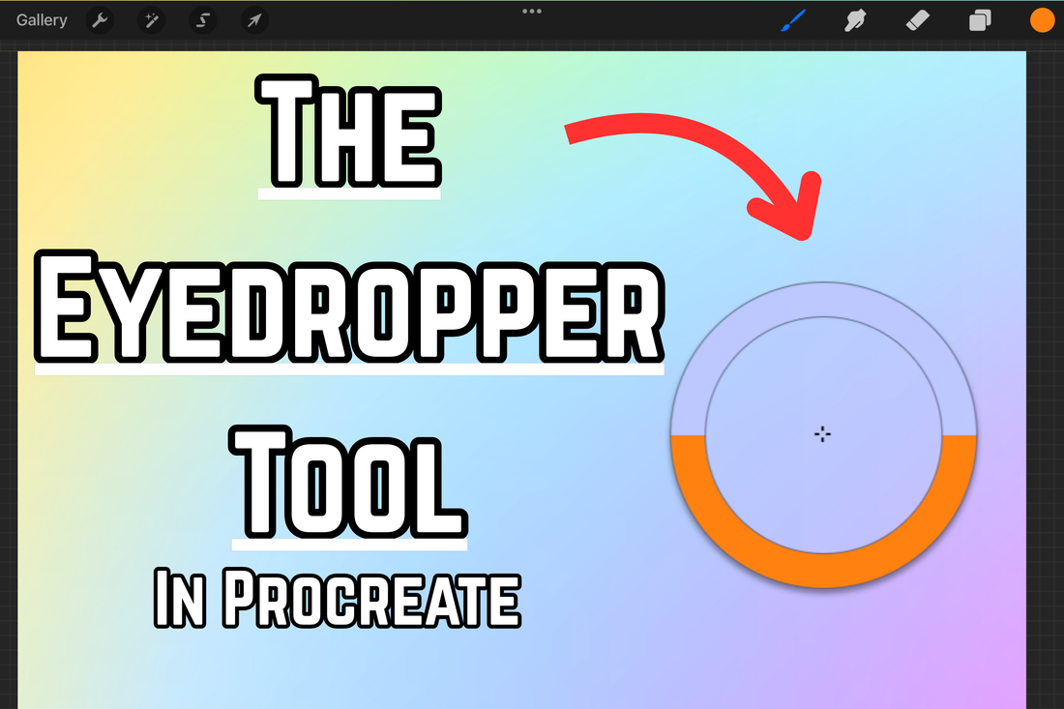Open the Actions wrench menu
Viewport: 1064px width, 709px height.
[x=101, y=20]
